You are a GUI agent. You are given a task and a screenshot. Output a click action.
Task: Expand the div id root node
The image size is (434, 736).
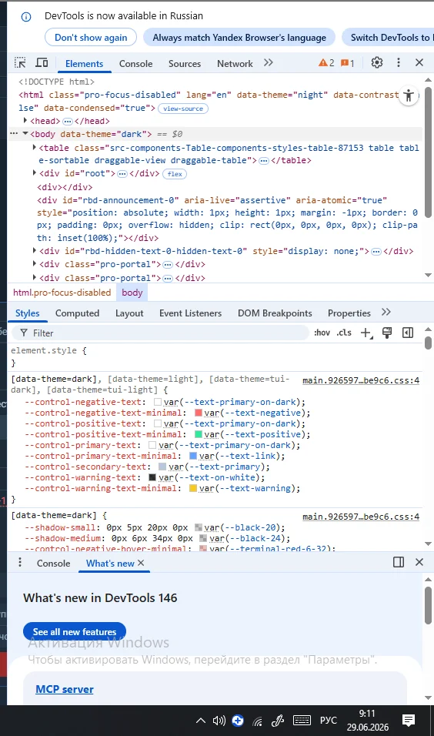coord(35,173)
